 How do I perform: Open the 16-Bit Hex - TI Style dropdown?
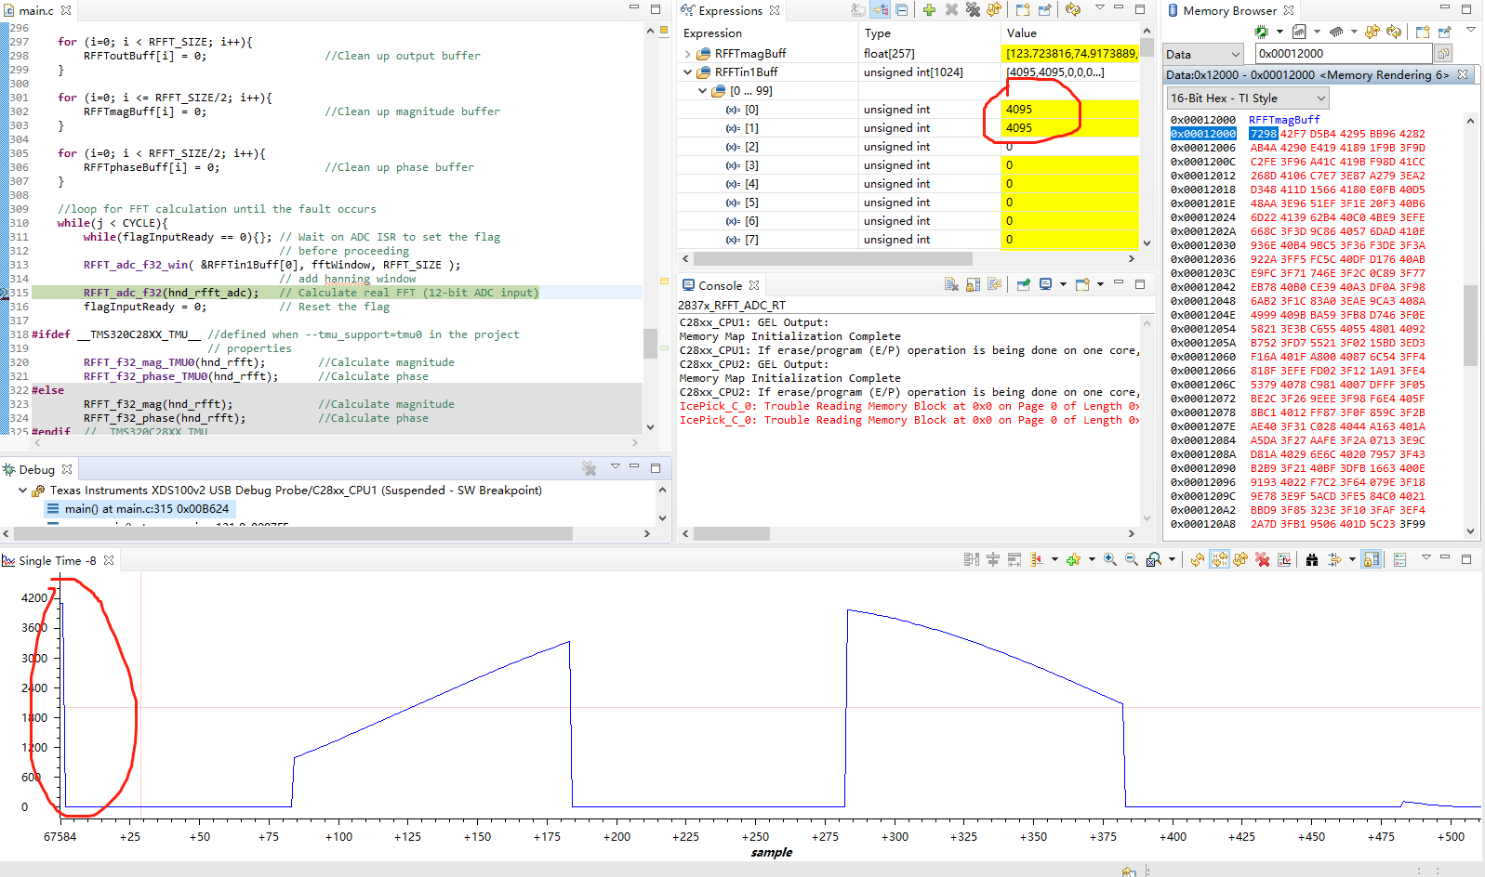click(x=1248, y=98)
